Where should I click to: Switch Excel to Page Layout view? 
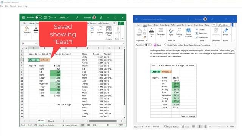point(88,125)
